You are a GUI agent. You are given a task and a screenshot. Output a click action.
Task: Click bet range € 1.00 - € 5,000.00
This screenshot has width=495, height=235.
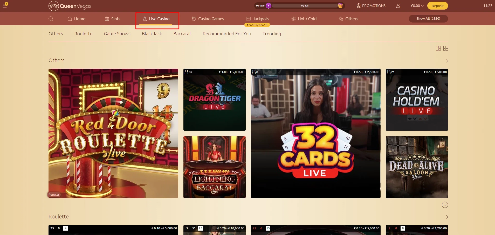pos(232,72)
